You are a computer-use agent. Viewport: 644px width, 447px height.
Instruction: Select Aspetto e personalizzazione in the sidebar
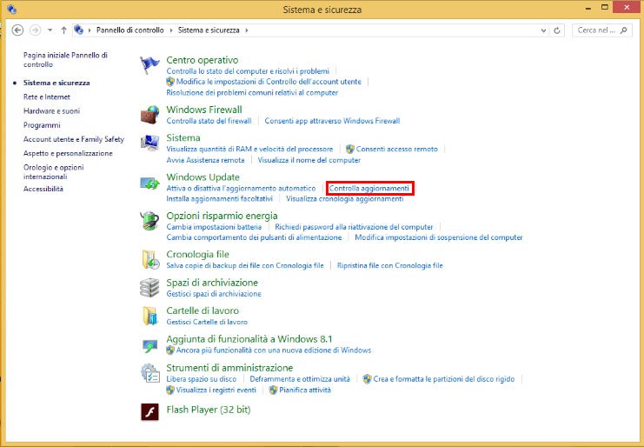[68, 153]
